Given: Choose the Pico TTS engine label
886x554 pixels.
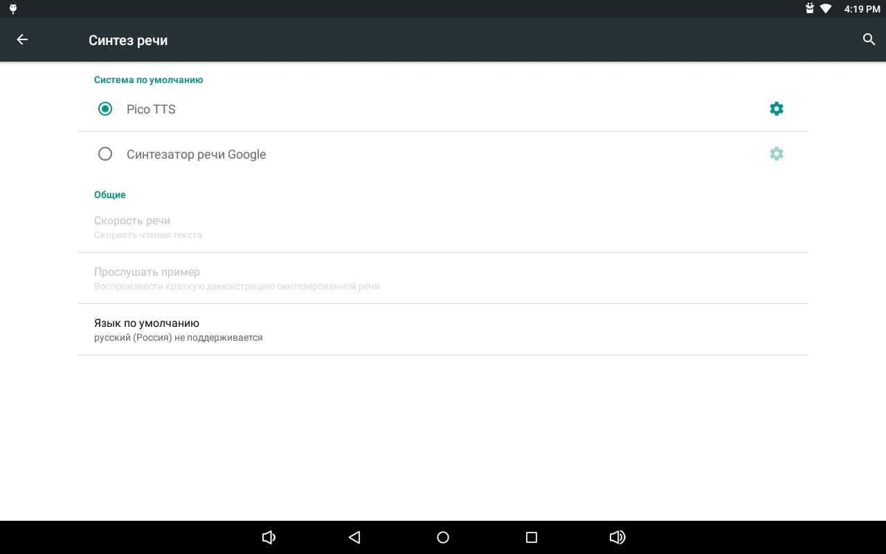Looking at the screenshot, I should point(151,109).
